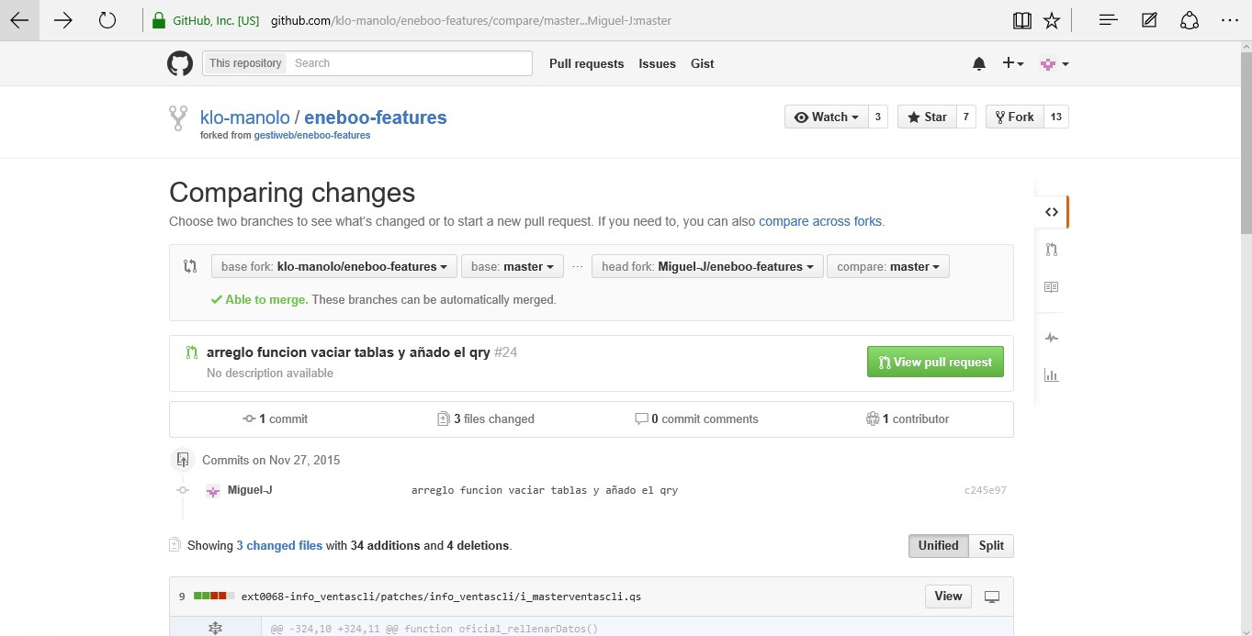Fork the repository
Viewport: 1252px width, 636px height.
[x=1014, y=117]
